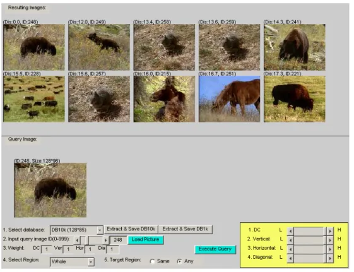Click right arrow of Diagonal slider
The height and width of the screenshot is (272, 354).
click(x=330, y=258)
